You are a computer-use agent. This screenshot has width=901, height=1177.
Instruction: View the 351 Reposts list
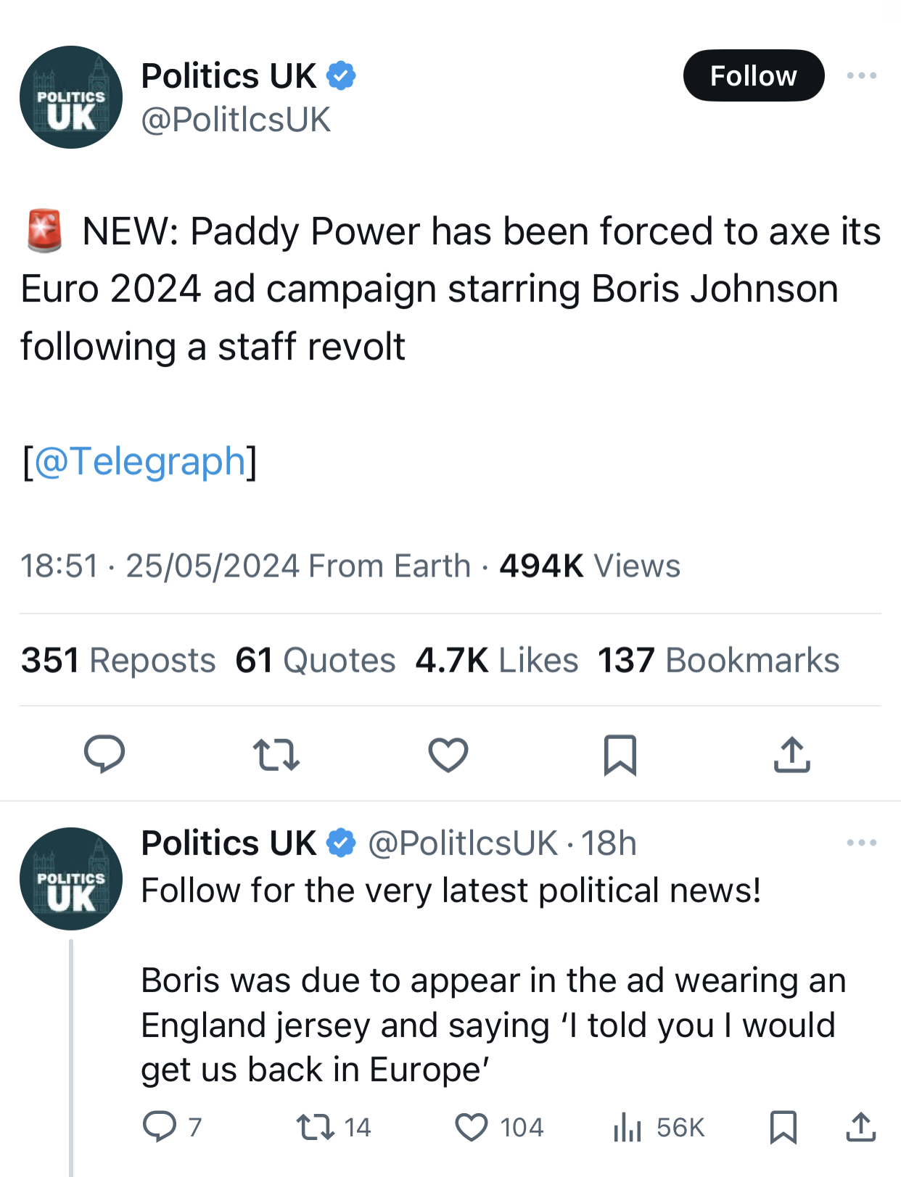118,660
